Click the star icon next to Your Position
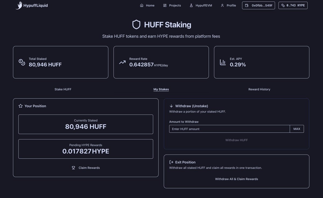The width and height of the screenshot is (323, 198). tap(21, 106)
